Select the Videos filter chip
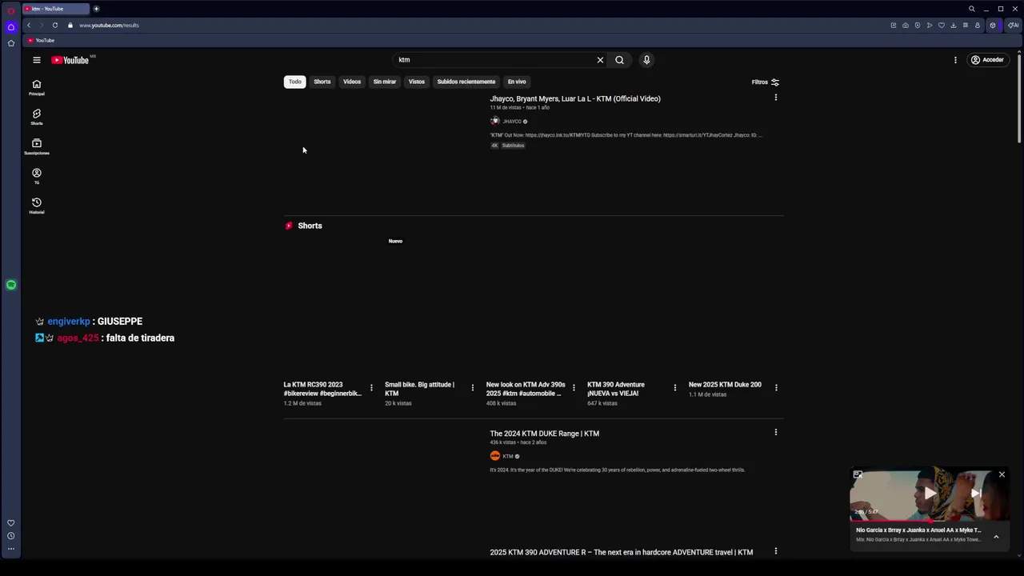This screenshot has width=1024, height=576. tap(352, 82)
